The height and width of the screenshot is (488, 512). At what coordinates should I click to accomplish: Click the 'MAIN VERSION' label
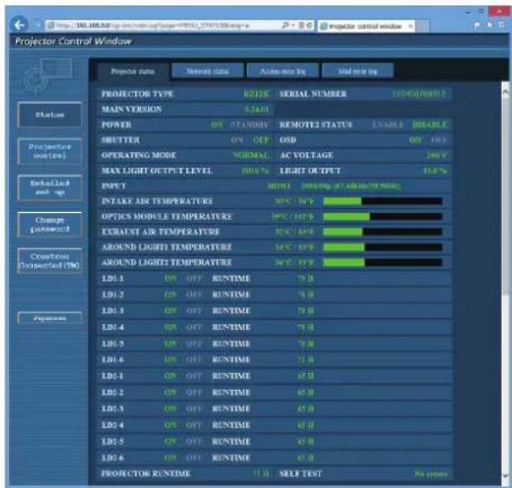tap(132, 109)
